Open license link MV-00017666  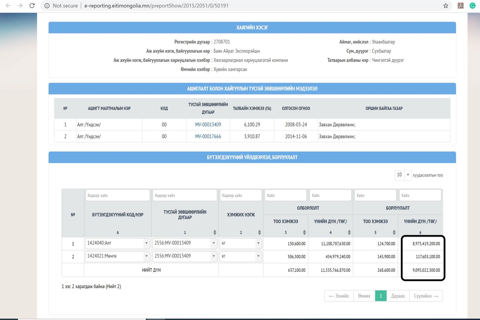click(x=208, y=136)
